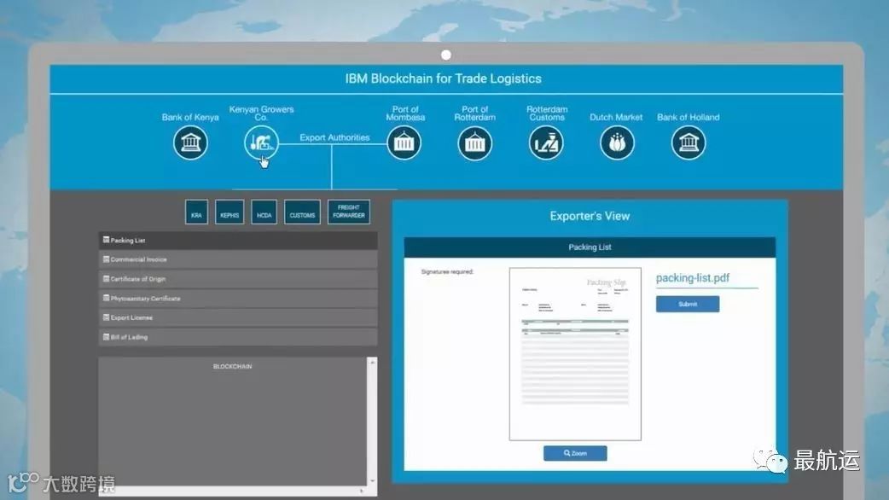889x500 pixels.
Task: Select the Packing List document row
Action: coord(238,241)
